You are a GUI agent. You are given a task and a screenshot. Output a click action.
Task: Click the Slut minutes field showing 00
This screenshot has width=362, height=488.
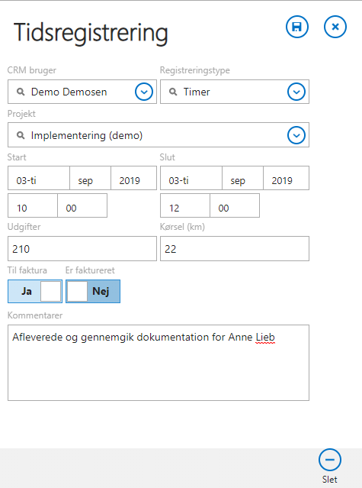[235, 205]
